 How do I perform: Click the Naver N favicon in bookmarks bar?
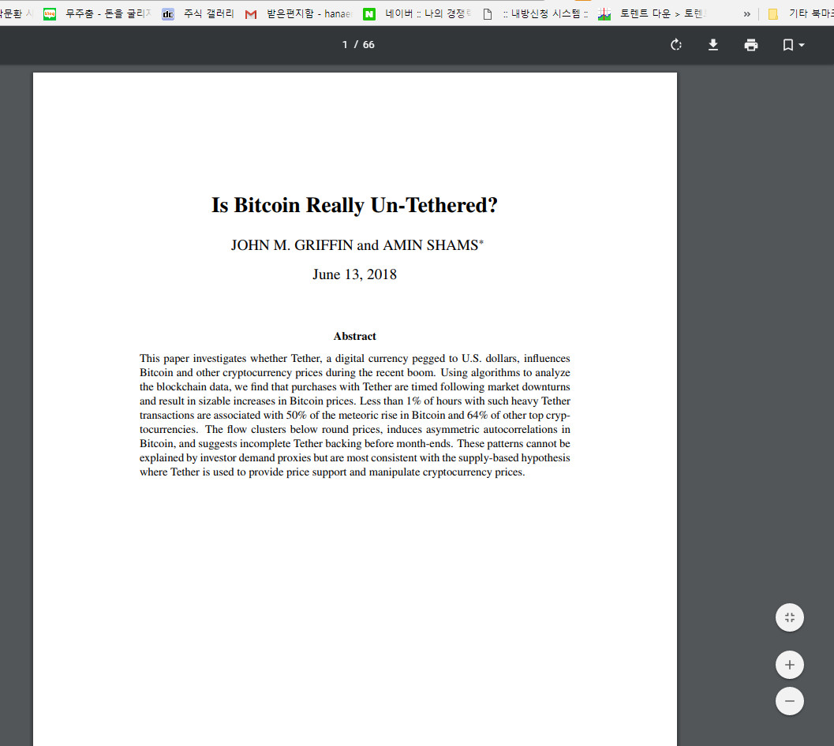[369, 14]
